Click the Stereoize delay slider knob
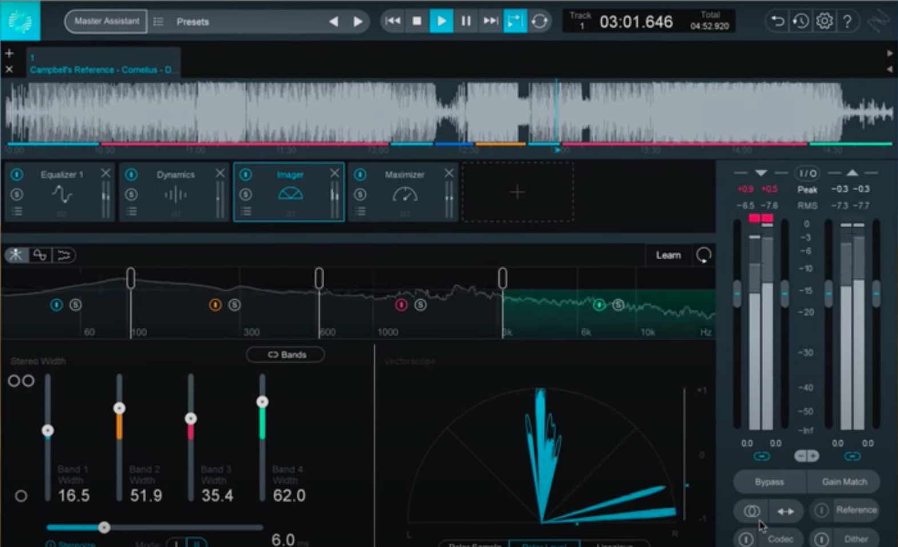Image resolution: width=898 pixels, height=547 pixels. pyautogui.click(x=104, y=528)
